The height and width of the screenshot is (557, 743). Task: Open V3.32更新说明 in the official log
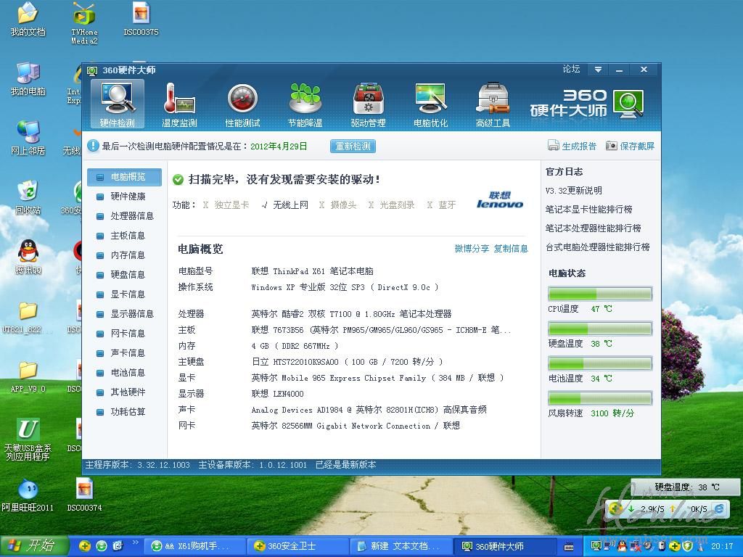point(573,191)
